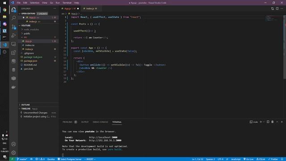The width and height of the screenshot is (286, 161).
Task: Open the remote window indicator in status bar
Action: click(x=12, y=159)
